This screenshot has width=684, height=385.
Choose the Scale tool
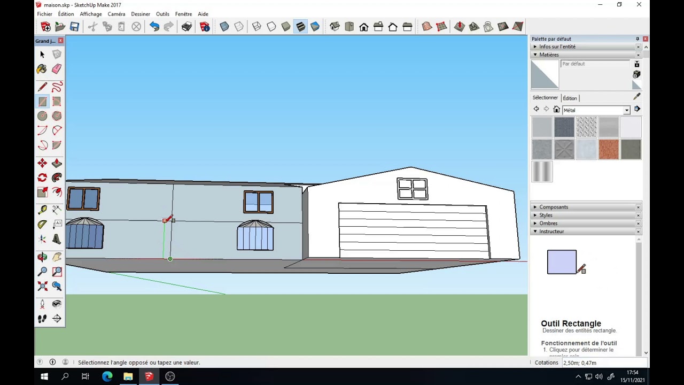[42, 192]
